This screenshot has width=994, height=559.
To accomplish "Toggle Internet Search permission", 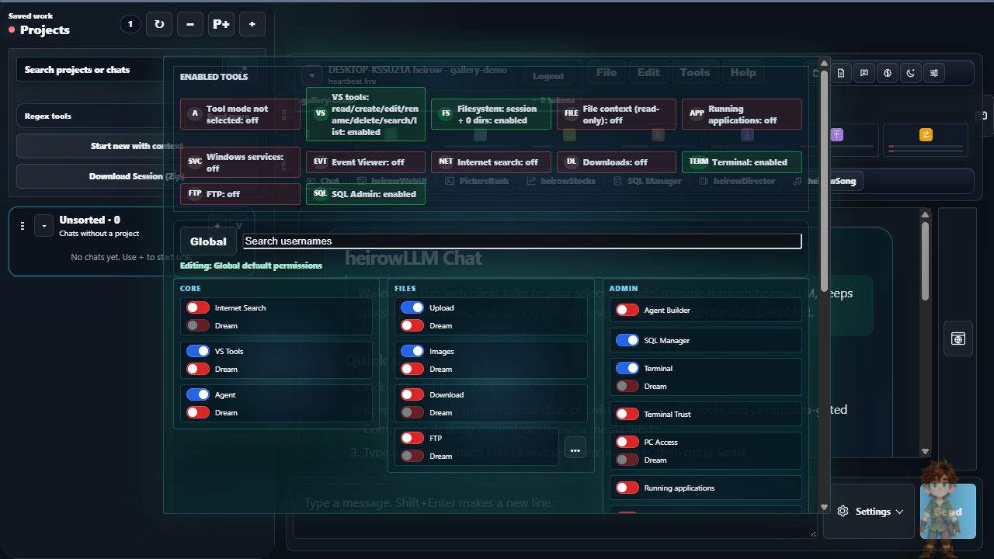I will tap(198, 308).
